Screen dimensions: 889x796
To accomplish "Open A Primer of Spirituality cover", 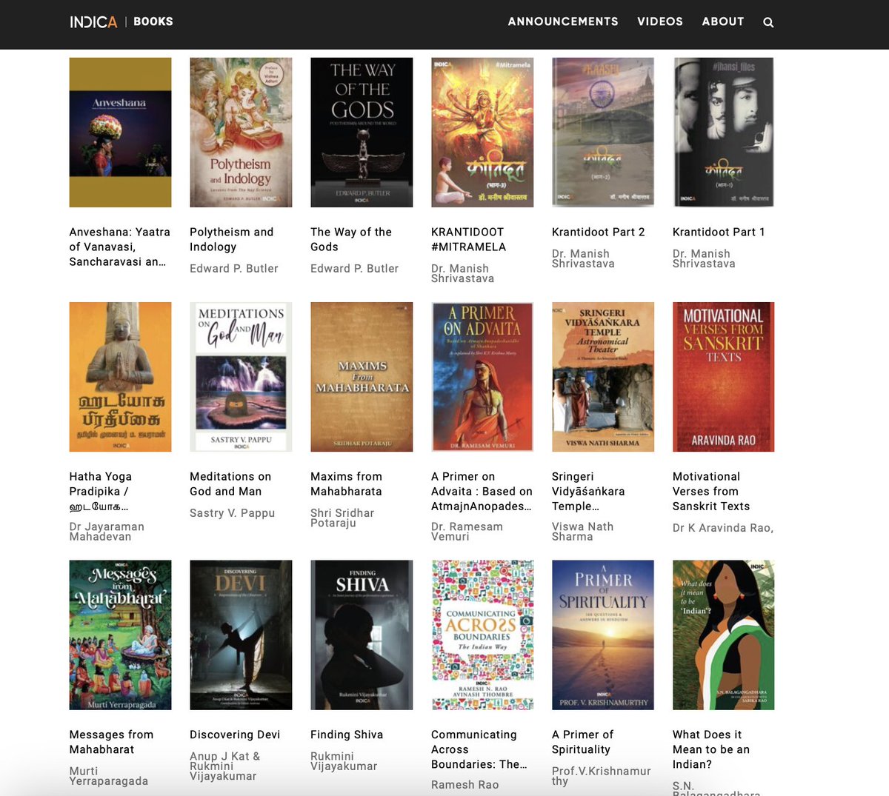I will click(603, 635).
